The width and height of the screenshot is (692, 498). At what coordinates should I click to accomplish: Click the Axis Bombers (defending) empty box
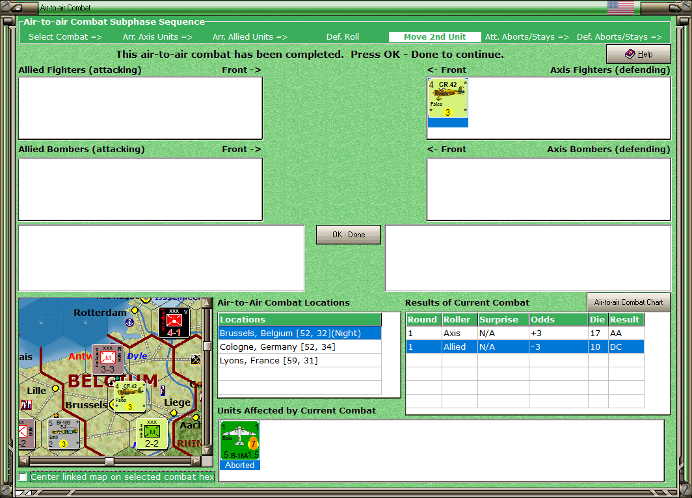tap(548, 189)
